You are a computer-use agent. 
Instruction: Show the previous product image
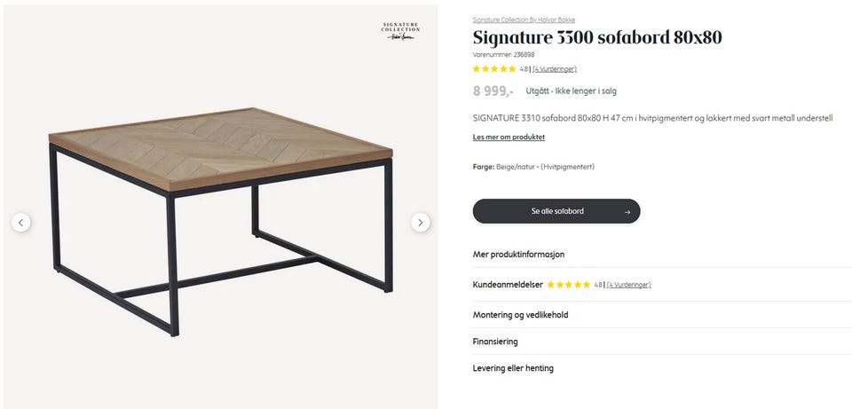pos(21,223)
